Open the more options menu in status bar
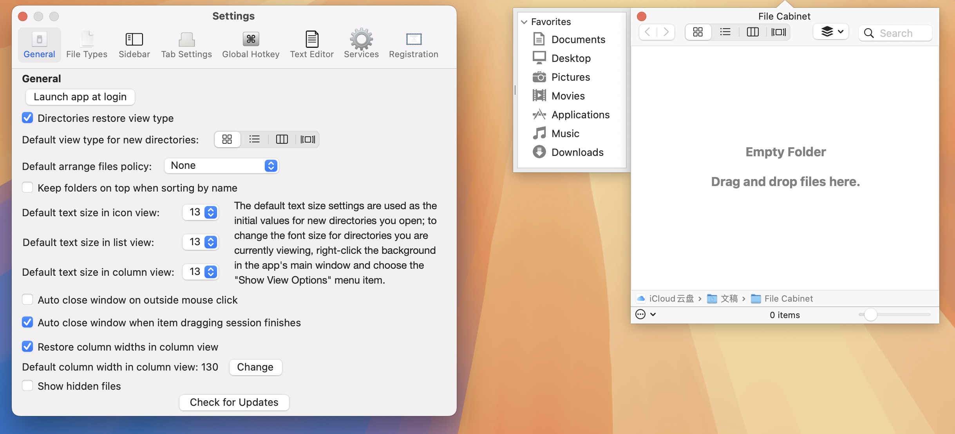 [640, 314]
